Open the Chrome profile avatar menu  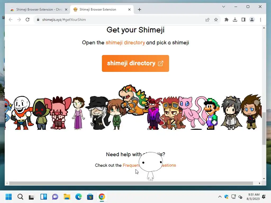click(x=252, y=20)
